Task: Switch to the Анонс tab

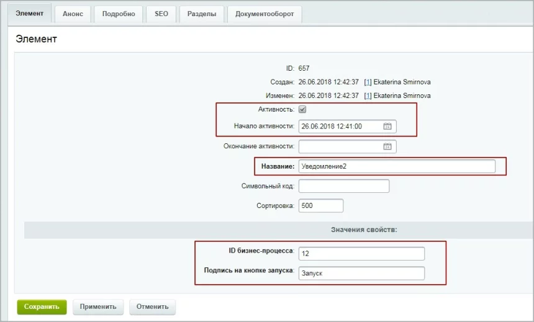Action: (73, 14)
